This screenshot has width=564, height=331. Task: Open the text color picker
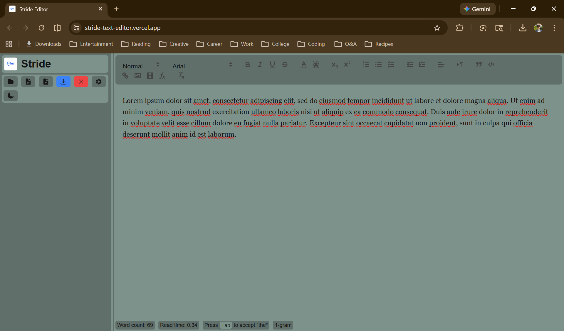[304, 65]
